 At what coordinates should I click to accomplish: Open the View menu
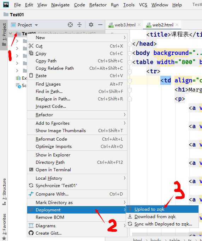(x=42, y=5)
